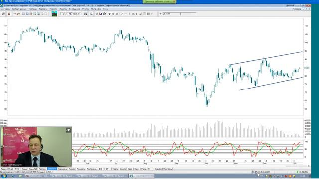Switch to the Газпром tab
319x179 pixels.
click(x=43, y=169)
